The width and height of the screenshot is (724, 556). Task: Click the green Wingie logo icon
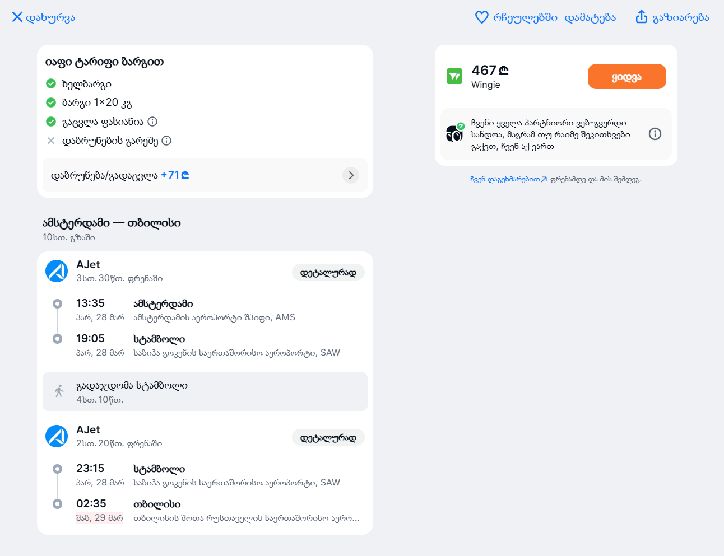(454, 76)
